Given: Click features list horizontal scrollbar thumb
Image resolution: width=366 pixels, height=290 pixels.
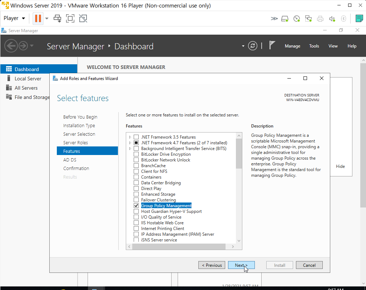Looking at the screenshot, I should coord(179,246).
